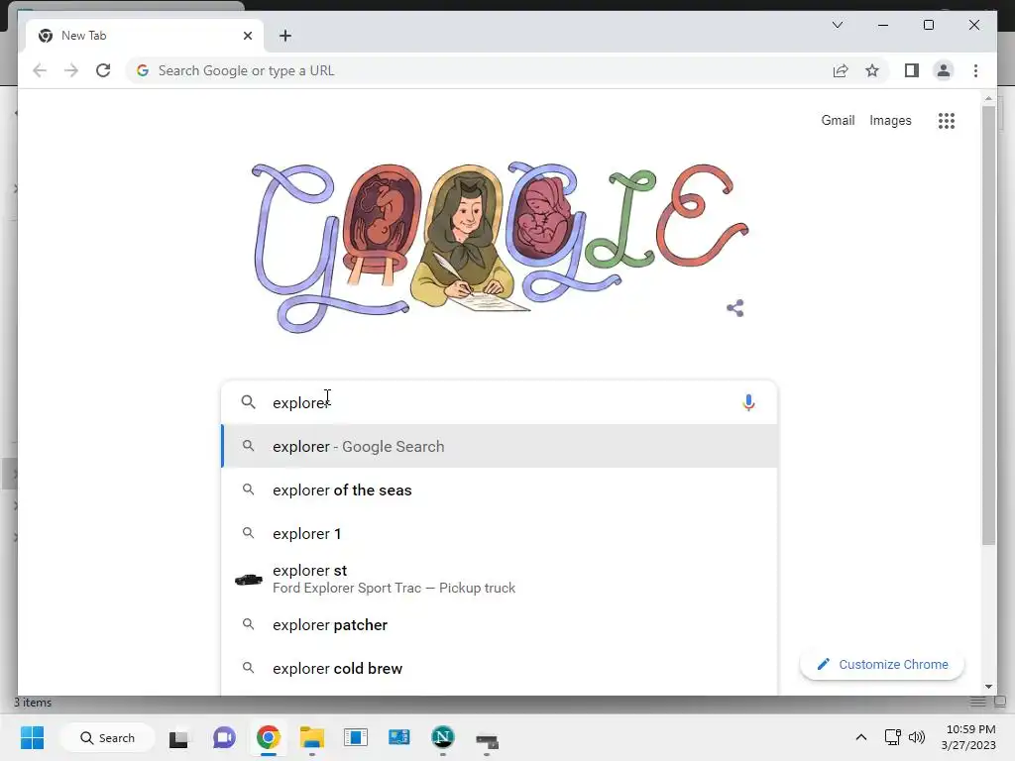
Task: Open the volume tray icon
Action: tap(916, 737)
